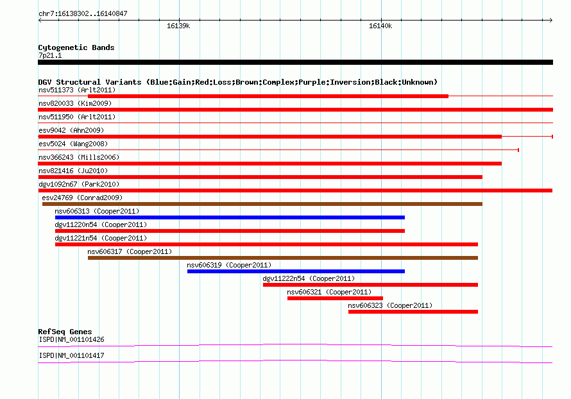Click the 16140k ruler mark

380,26
